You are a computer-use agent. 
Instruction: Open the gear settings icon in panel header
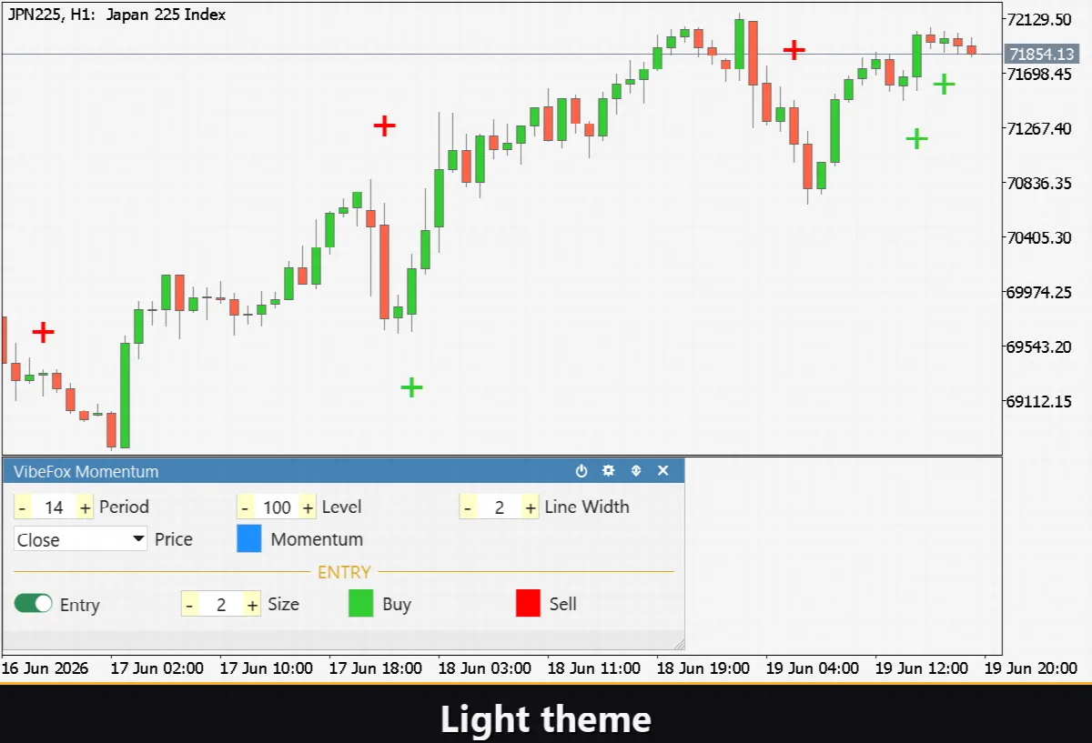click(x=609, y=471)
